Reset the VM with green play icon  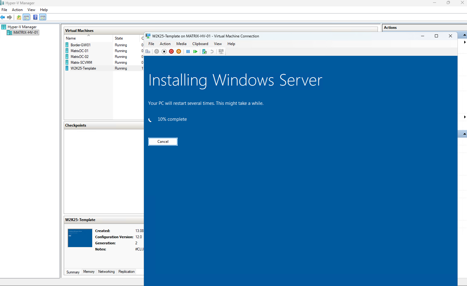tap(195, 51)
